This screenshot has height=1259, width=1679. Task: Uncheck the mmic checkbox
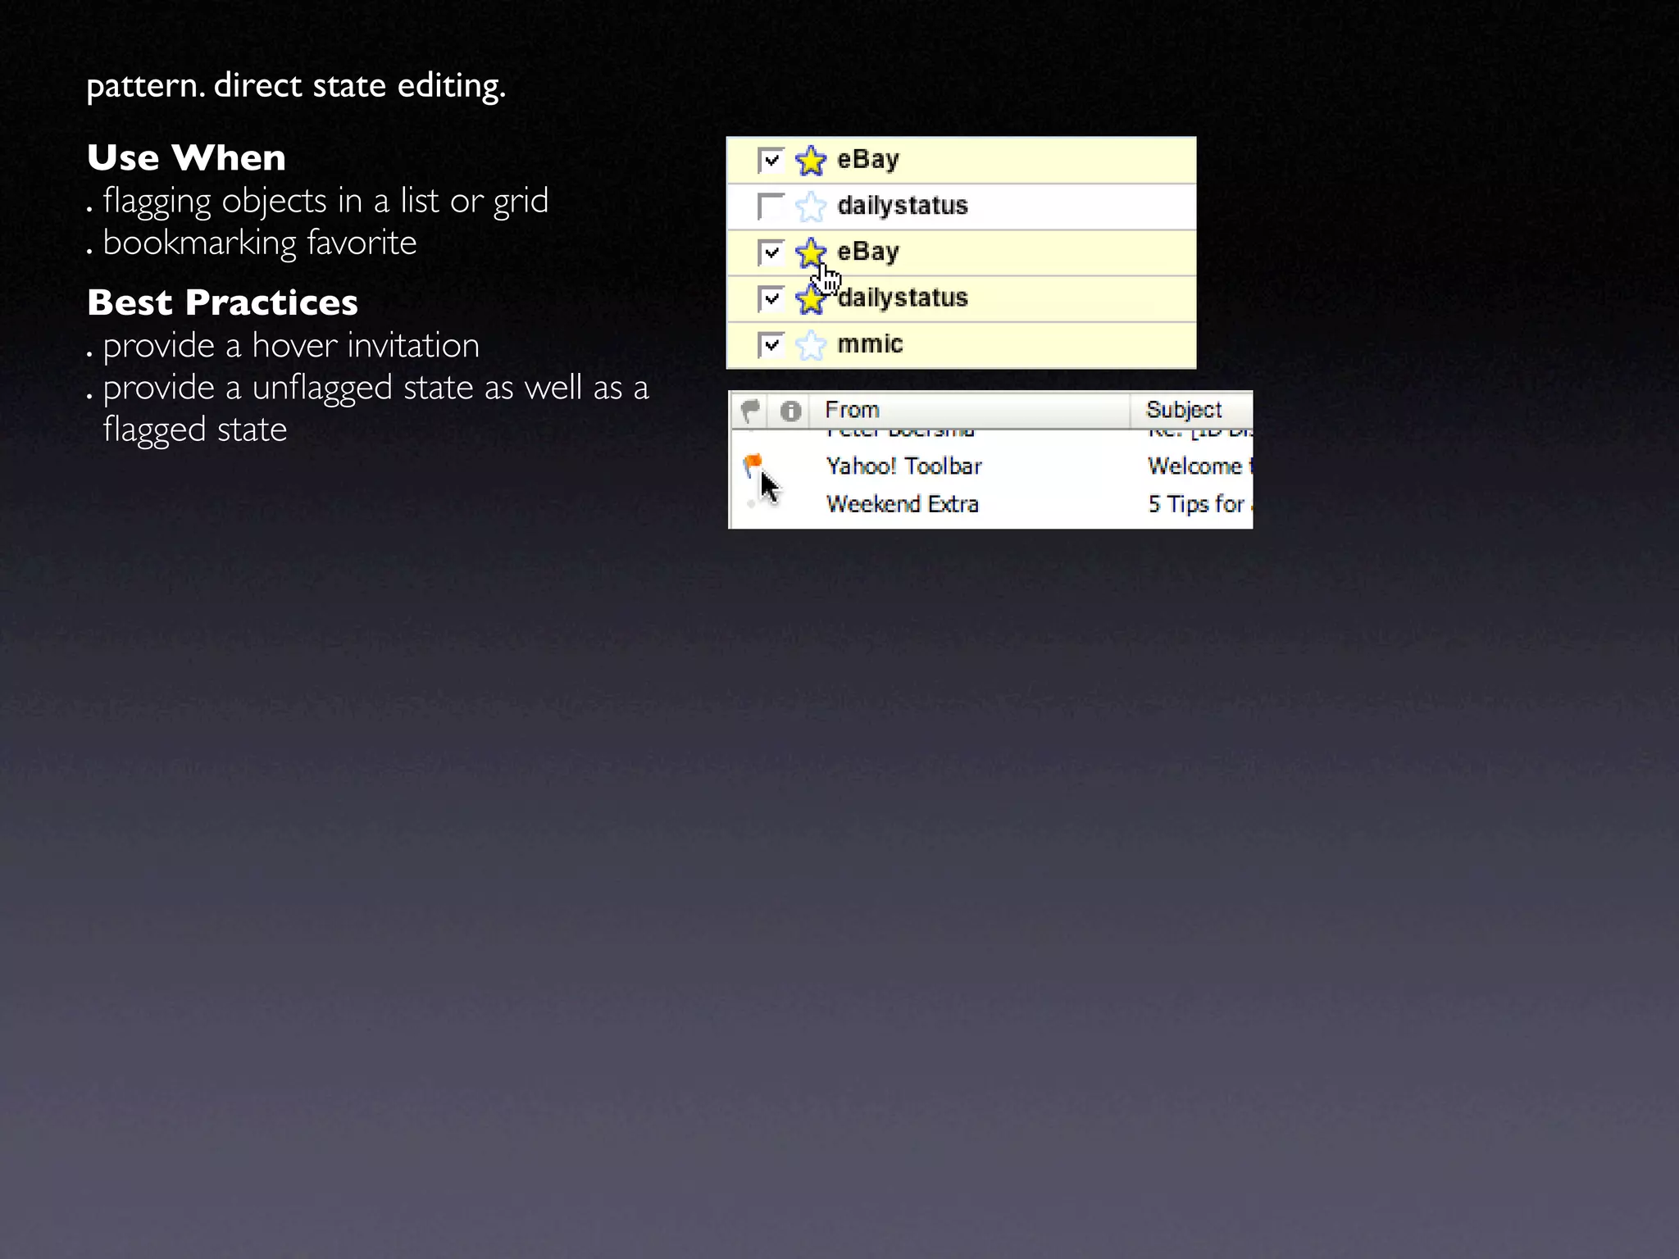click(x=771, y=345)
